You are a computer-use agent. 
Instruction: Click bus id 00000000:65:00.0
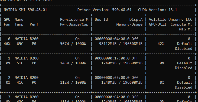pyautogui.click(x=112, y=78)
